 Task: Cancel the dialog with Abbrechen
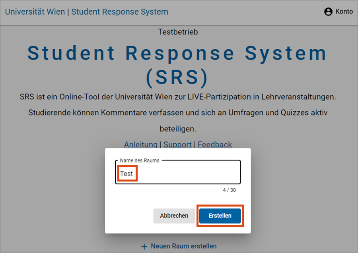pos(174,216)
